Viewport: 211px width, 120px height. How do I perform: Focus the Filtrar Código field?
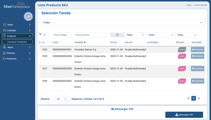point(62,35)
